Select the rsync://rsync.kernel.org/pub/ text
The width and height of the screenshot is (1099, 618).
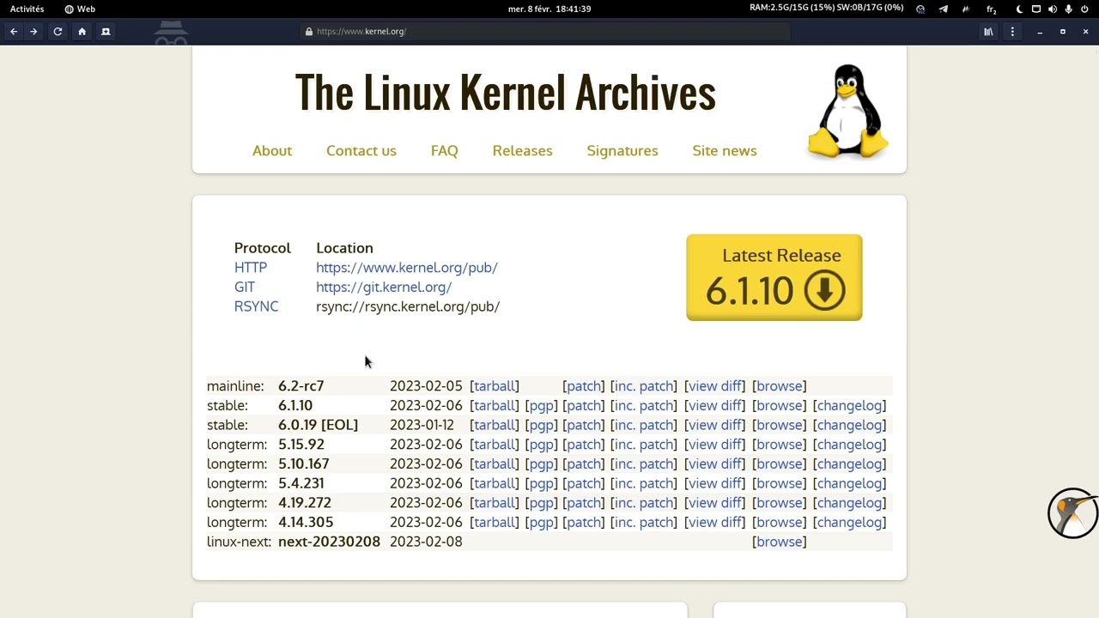tap(408, 306)
